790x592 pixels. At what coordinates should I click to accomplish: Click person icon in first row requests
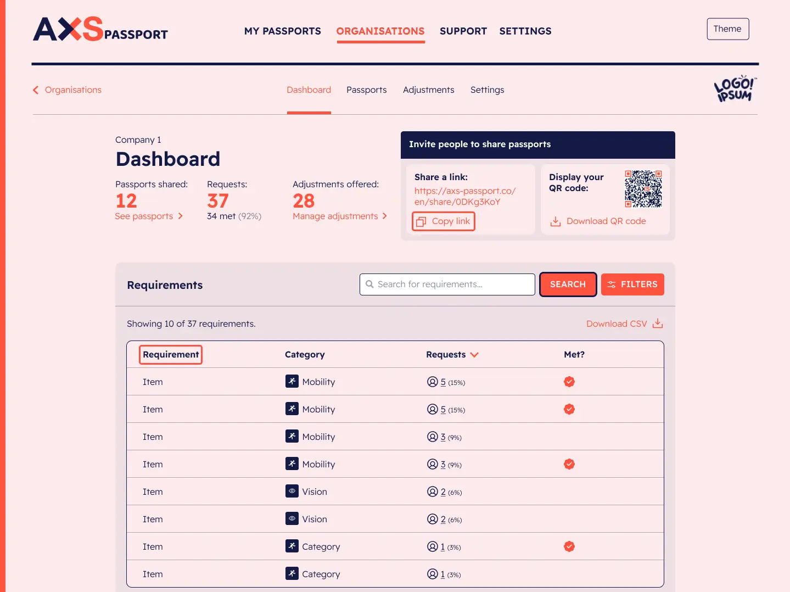coord(433,382)
